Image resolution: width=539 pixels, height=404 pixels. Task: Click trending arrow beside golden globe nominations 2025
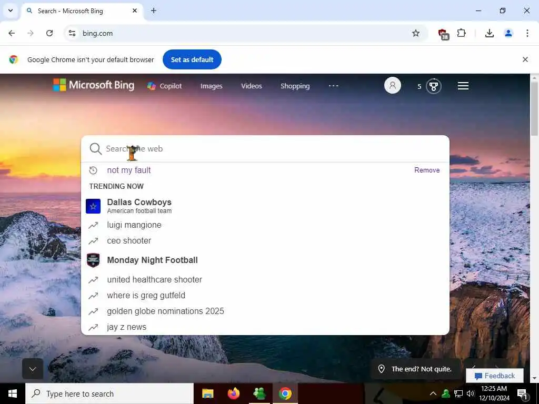[x=93, y=311]
